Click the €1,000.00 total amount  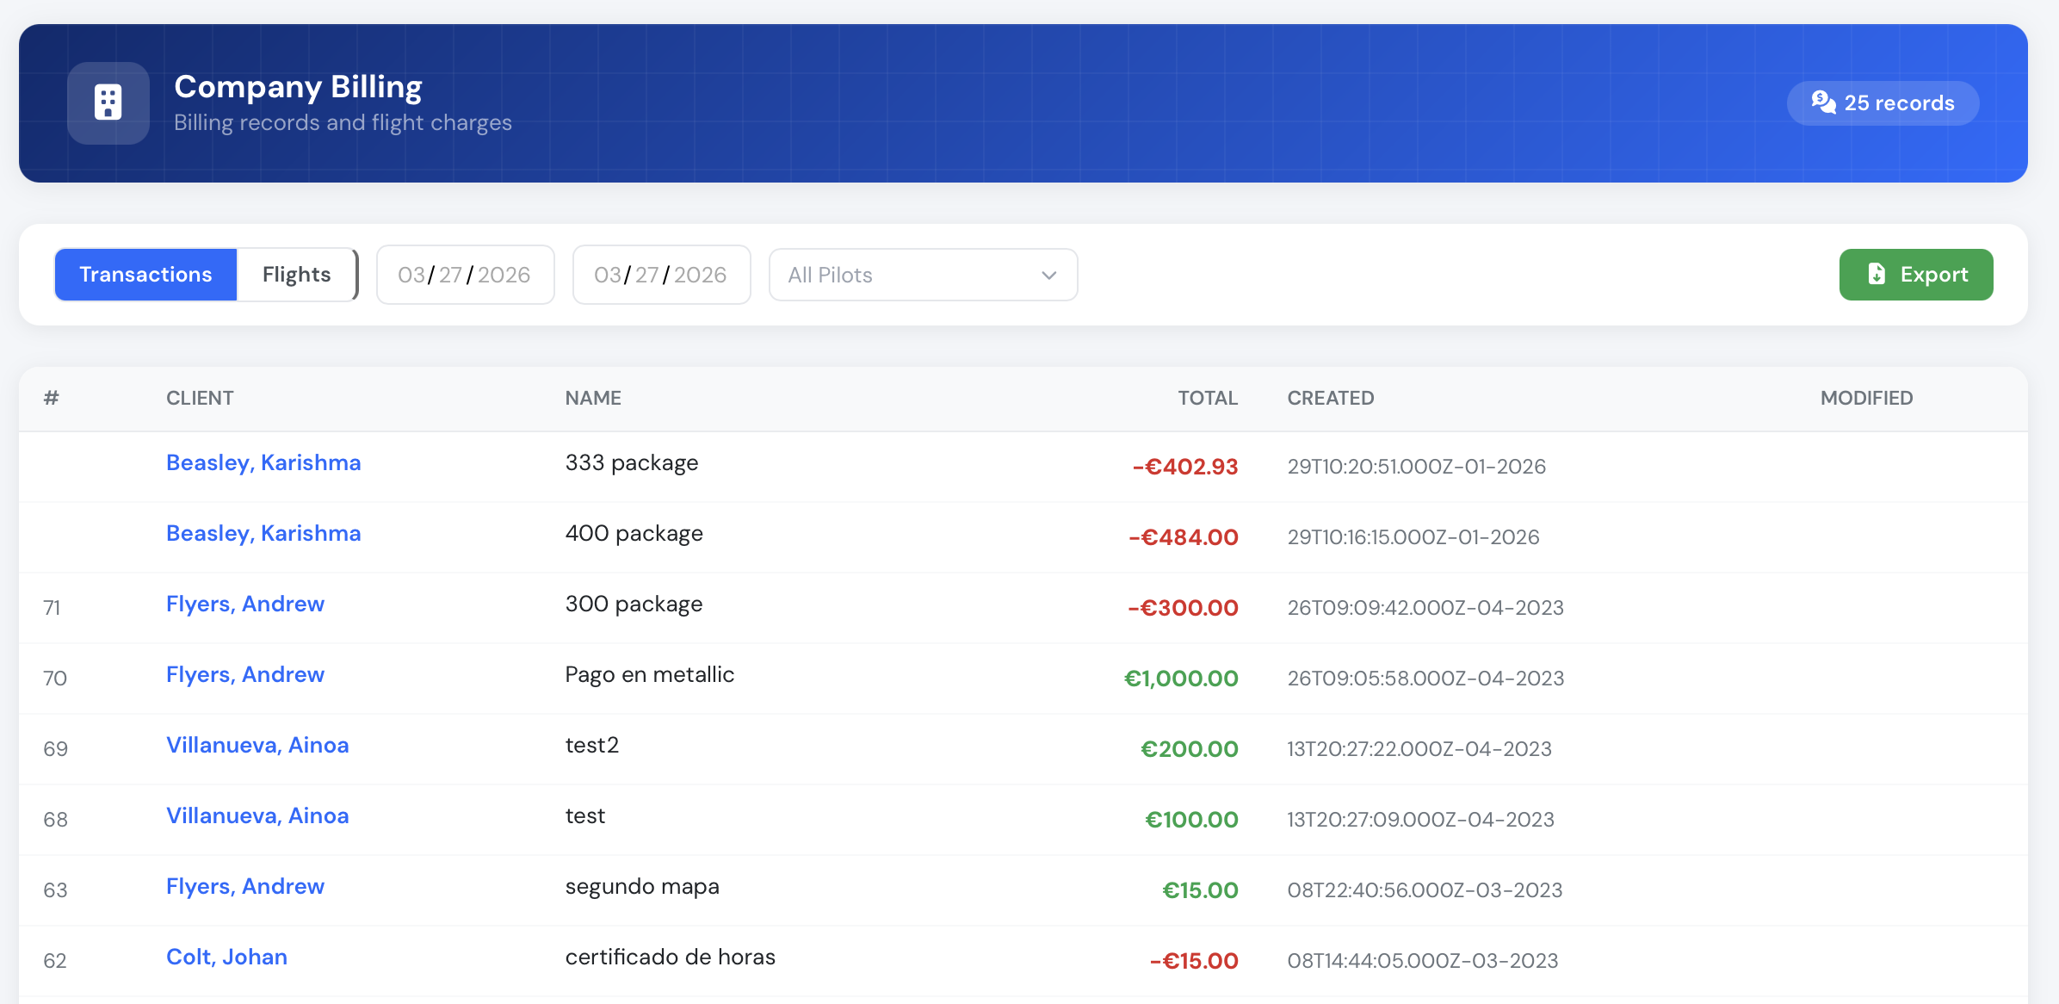coord(1181,679)
